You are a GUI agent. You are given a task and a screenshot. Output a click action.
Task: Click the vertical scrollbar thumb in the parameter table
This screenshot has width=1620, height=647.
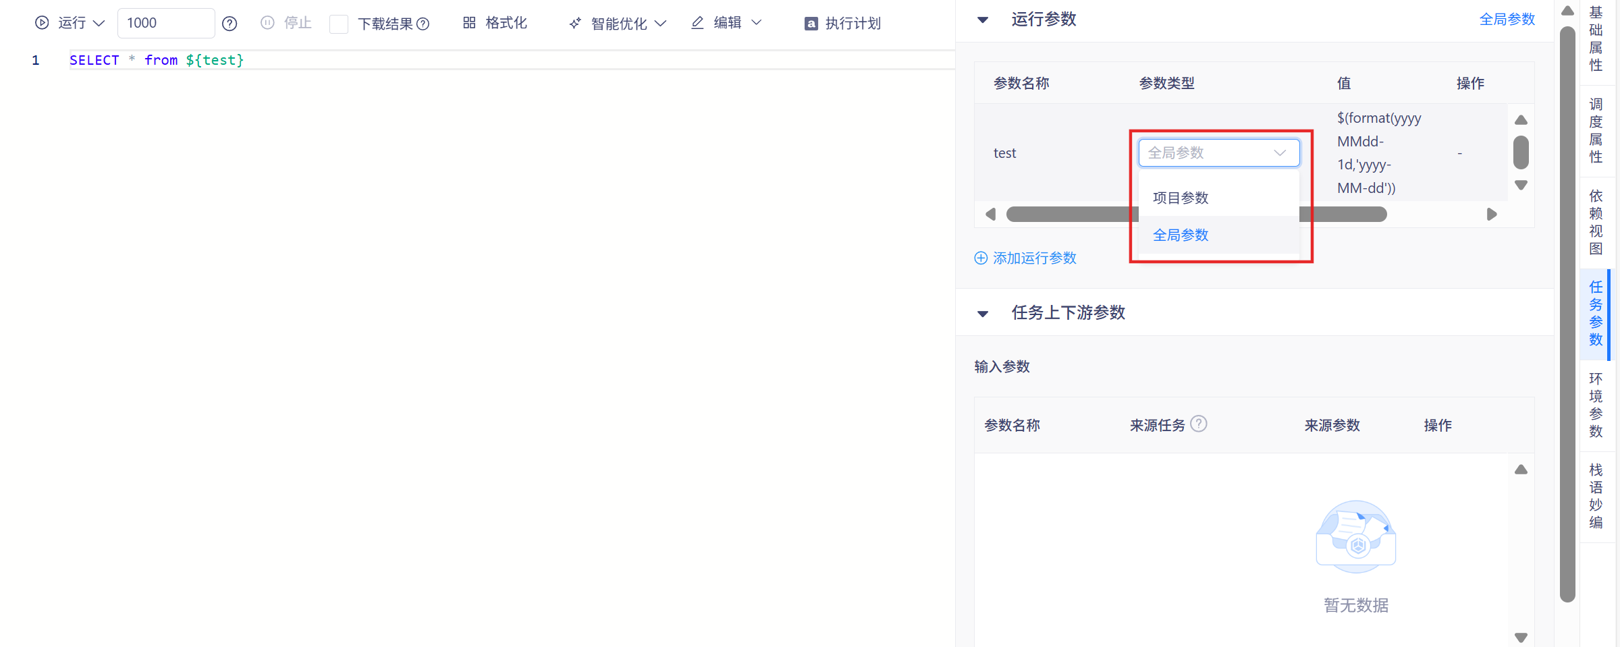[1521, 152]
